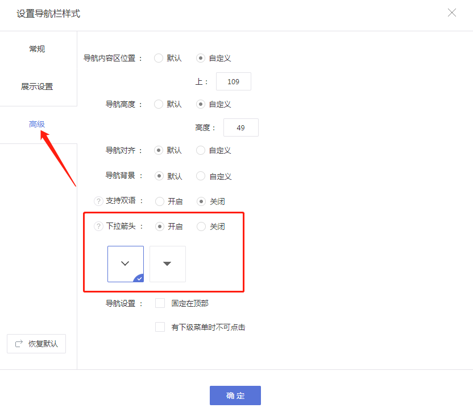Select 自定义 for 导航对齐
This screenshot has height=412, width=473.
pos(201,150)
